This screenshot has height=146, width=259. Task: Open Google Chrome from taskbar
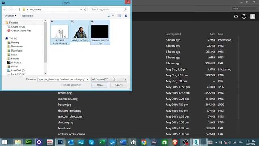(x=144, y=142)
